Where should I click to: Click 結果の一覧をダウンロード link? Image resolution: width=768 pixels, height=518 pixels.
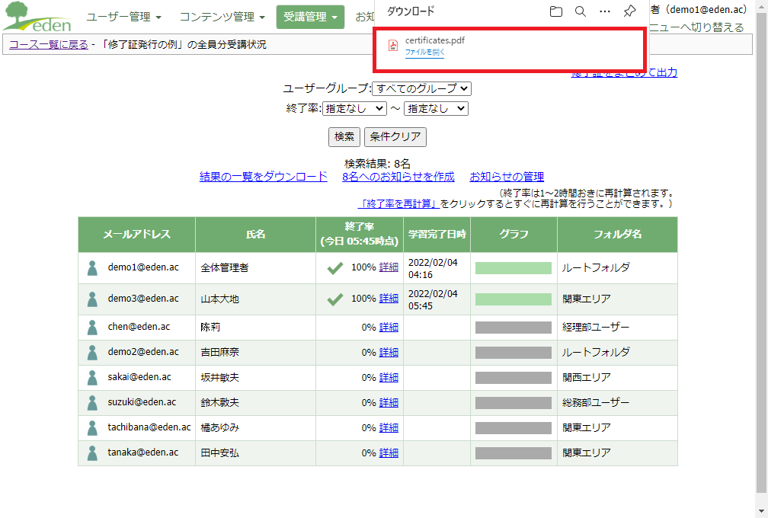[264, 177]
